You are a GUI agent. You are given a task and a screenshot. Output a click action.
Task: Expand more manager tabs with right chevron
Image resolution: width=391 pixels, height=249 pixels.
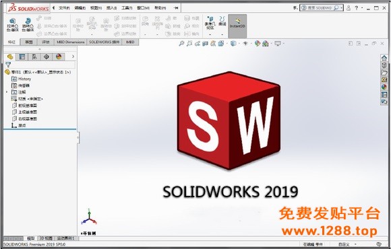tap(73, 57)
